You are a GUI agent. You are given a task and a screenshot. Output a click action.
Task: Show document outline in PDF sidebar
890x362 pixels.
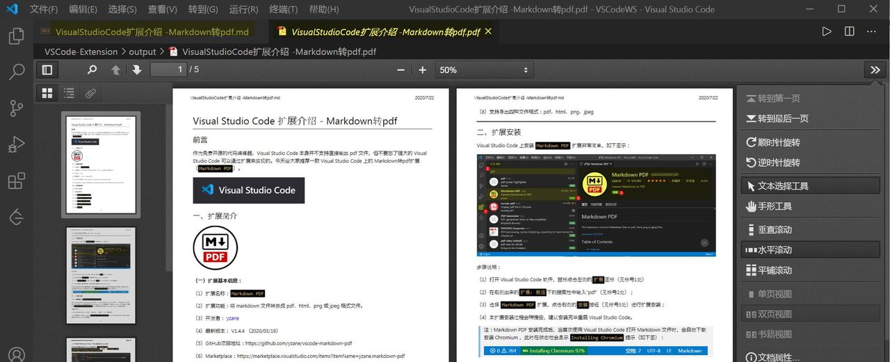(69, 92)
